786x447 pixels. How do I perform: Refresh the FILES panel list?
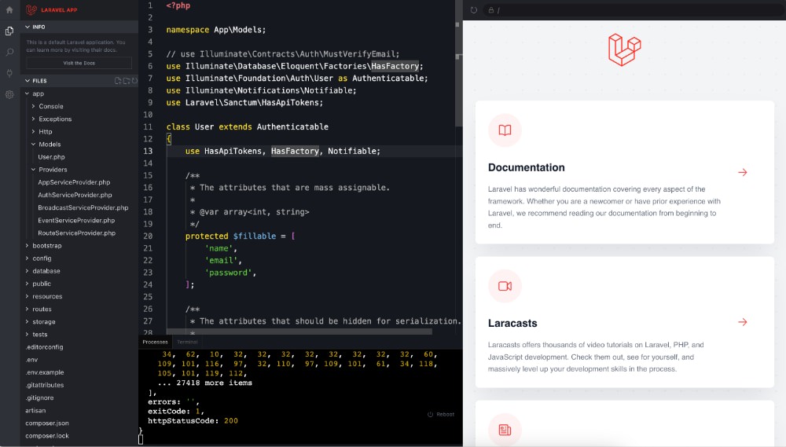click(134, 81)
